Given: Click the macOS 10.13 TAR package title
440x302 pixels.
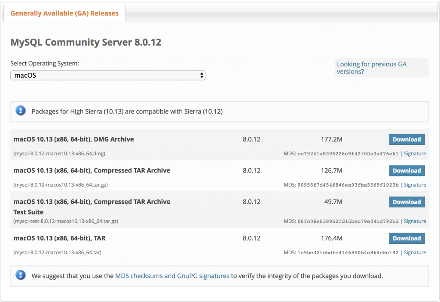Looking at the screenshot, I should 59,238.
